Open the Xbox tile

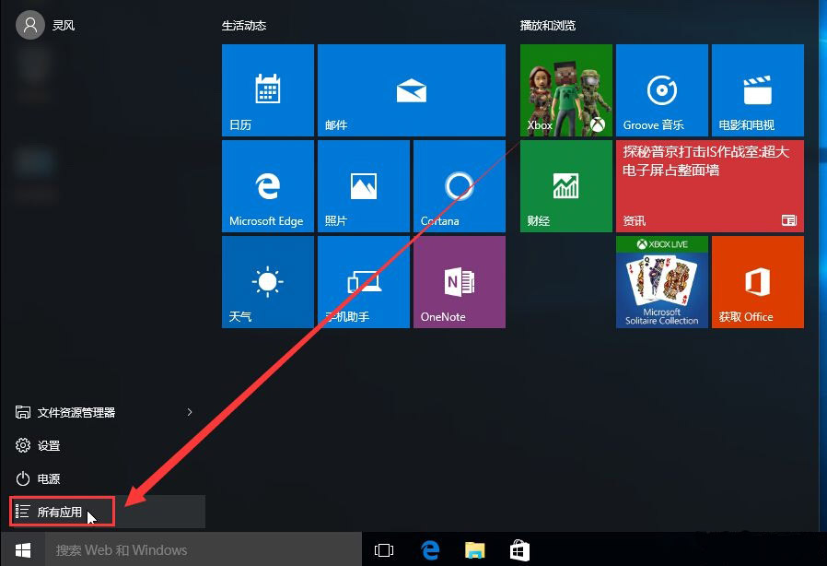coord(565,90)
